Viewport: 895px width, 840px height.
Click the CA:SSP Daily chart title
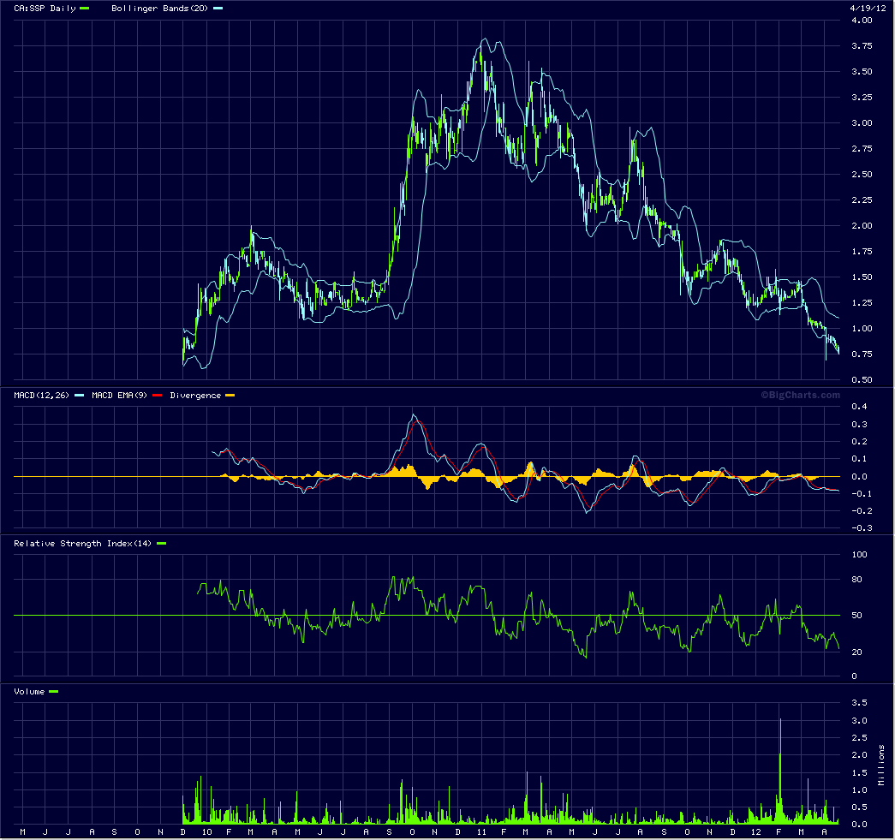point(45,9)
